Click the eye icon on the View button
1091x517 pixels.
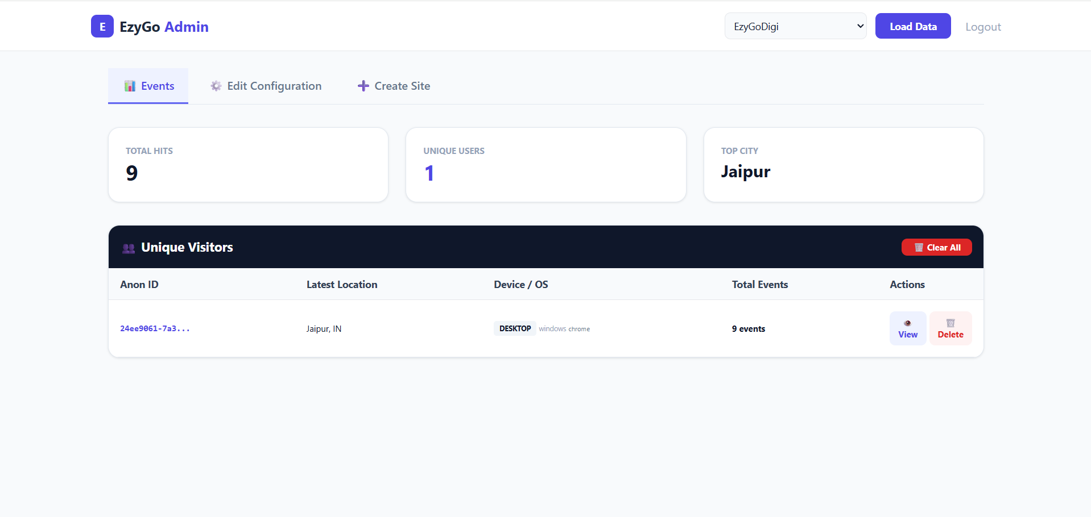(x=907, y=322)
